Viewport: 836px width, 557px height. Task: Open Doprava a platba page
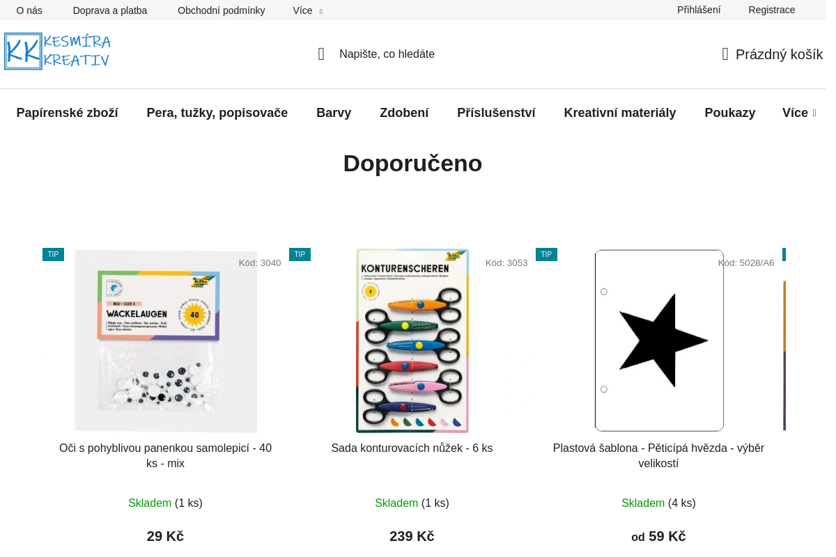[110, 10]
